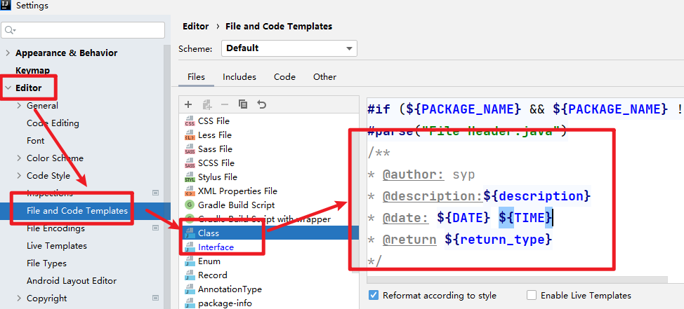The height and width of the screenshot is (309, 684).
Task: Click the Stylus File template icon
Action: coord(190,177)
